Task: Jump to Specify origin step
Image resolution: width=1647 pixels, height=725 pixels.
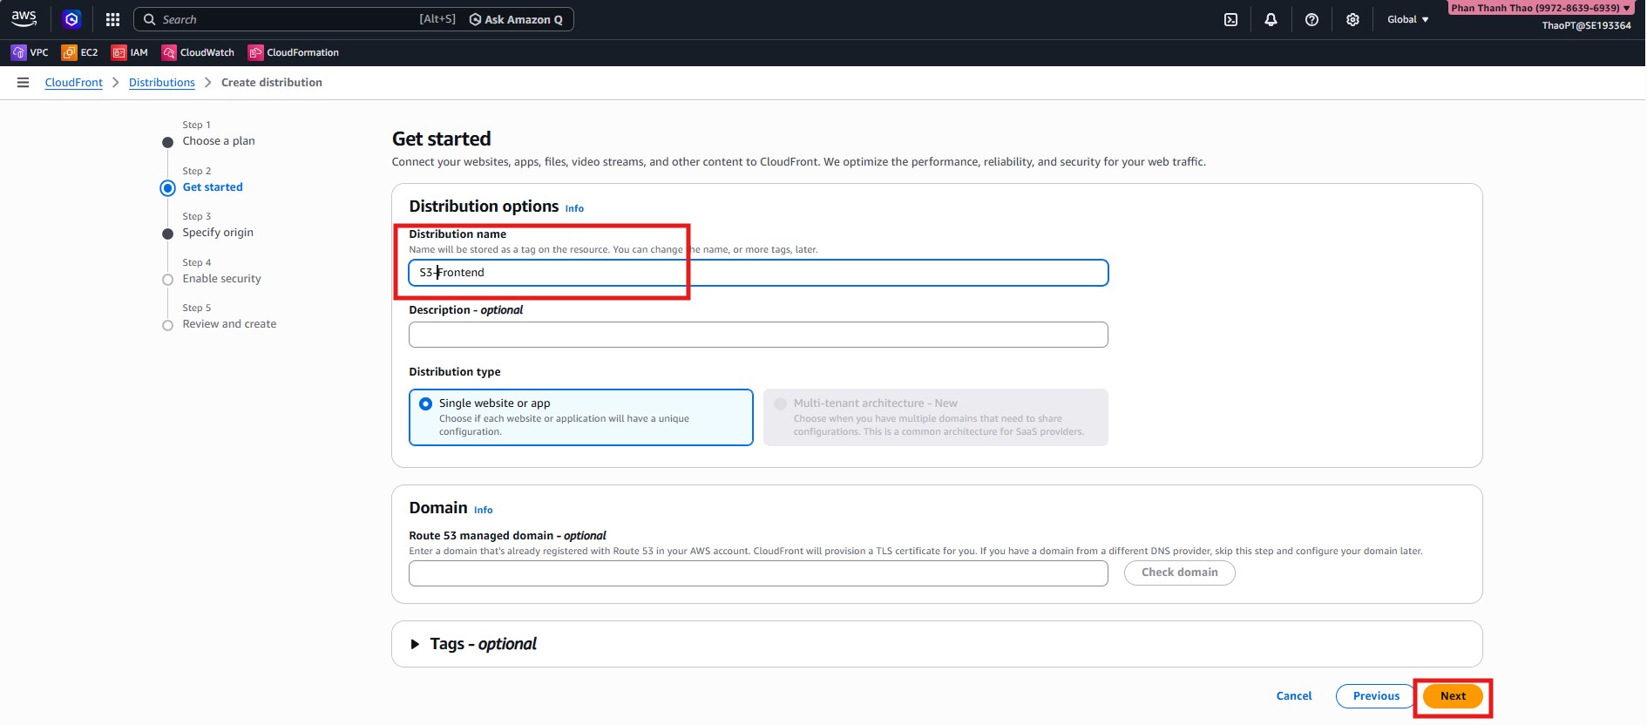Action: tap(218, 233)
